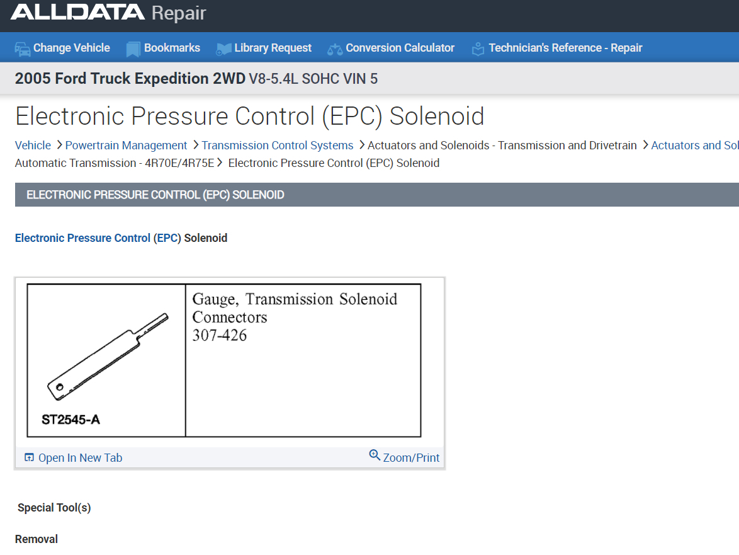Open the Bookmarks menu item
The width and height of the screenshot is (739, 555).
pos(172,48)
